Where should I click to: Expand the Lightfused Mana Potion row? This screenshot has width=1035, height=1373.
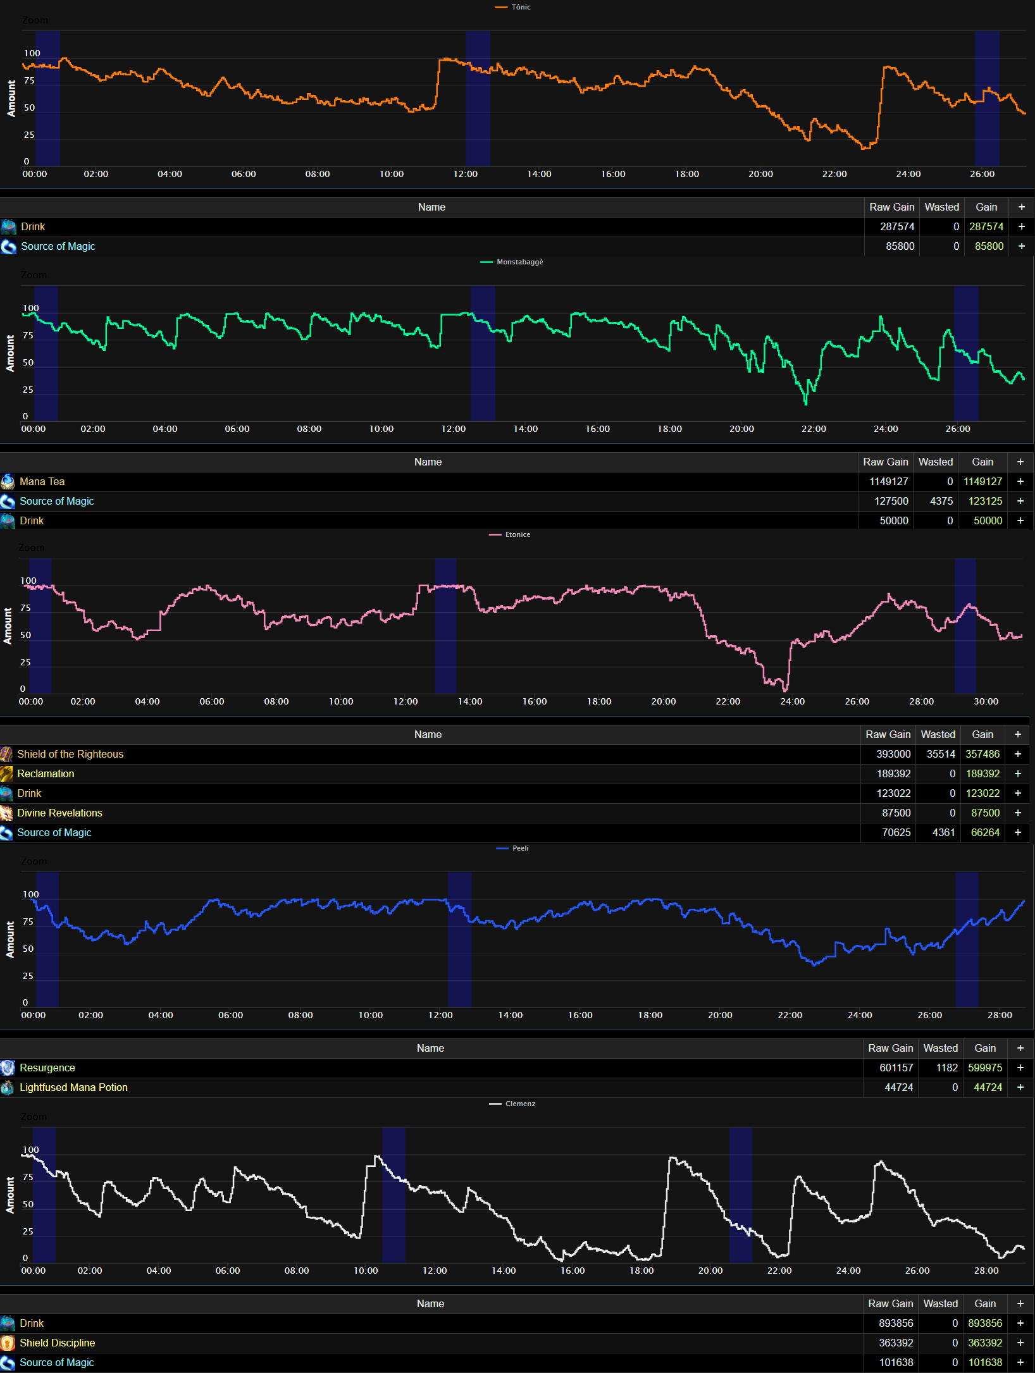point(1020,1088)
